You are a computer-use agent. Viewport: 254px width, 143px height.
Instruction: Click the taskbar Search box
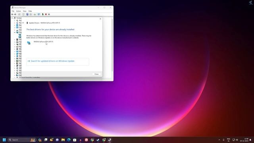pos(22,140)
